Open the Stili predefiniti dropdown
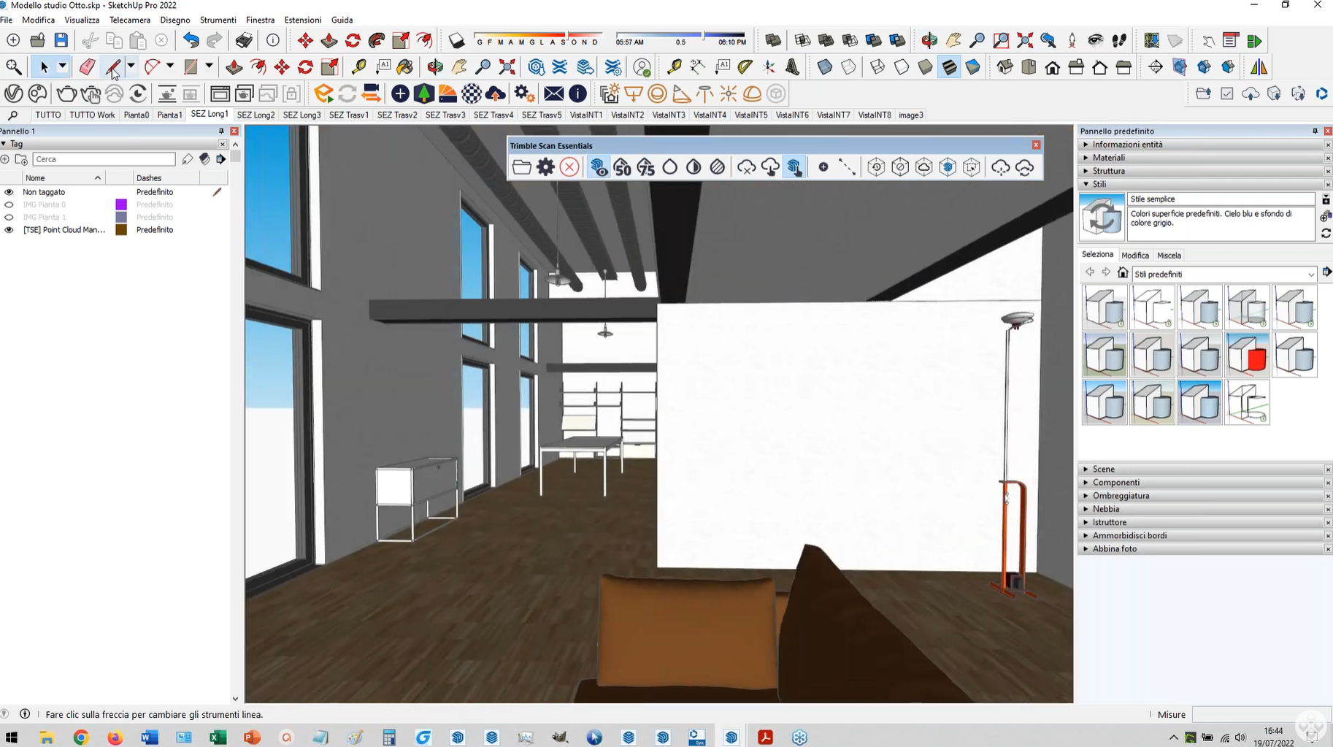Image resolution: width=1333 pixels, height=747 pixels. pyautogui.click(x=1310, y=275)
